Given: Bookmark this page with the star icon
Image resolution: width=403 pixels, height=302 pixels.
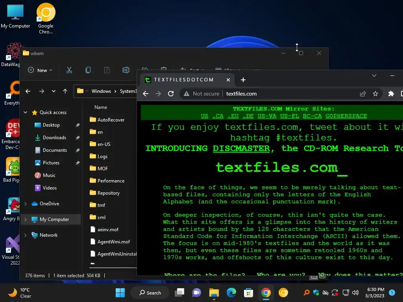Looking at the screenshot, I should pyautogui.click(x=375, y=94).
